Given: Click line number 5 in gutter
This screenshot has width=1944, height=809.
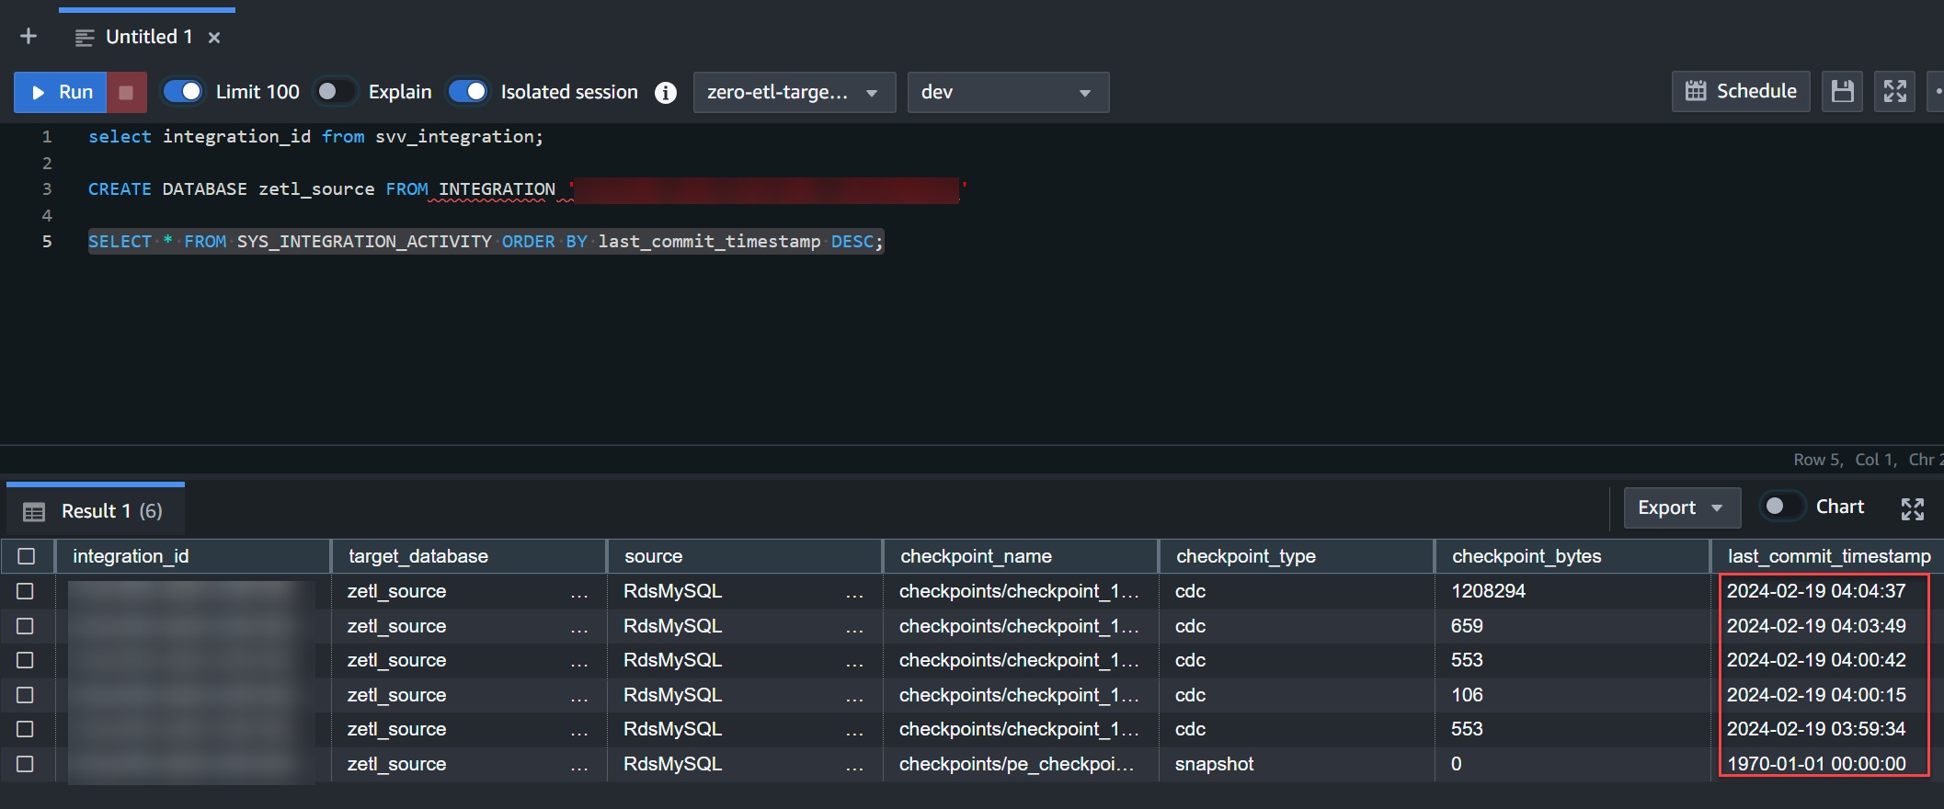Looking at the screenshot, I should pos(47,242).
